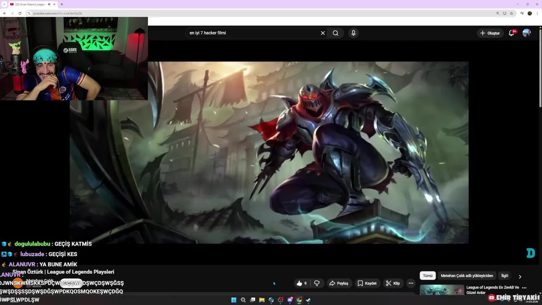This screenshot has width=542, height=305.
Task: Bookmark this page with the star
Action: coord(512,13)
